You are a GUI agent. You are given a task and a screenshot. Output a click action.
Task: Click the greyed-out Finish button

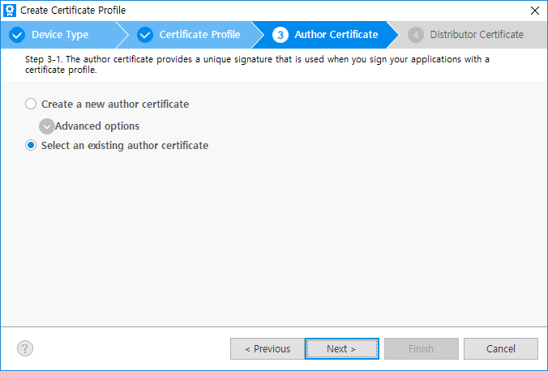[421, 348]
